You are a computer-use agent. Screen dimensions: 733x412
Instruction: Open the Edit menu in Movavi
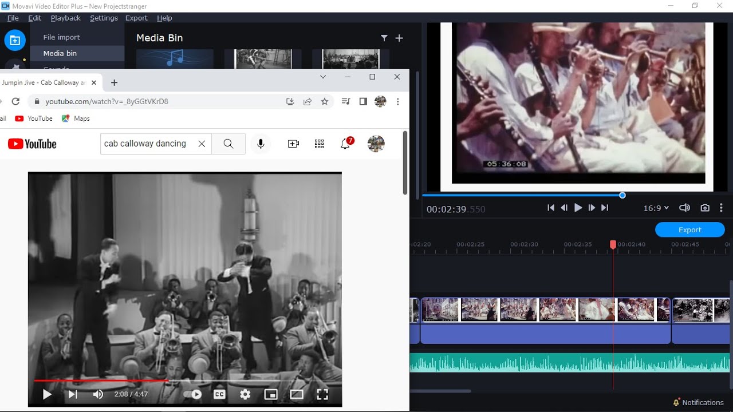point(35,18)
